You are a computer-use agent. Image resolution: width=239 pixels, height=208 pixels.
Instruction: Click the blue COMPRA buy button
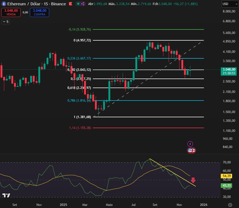pos(39,12)
